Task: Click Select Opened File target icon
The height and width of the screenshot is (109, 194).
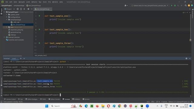Action: [18, 9]
